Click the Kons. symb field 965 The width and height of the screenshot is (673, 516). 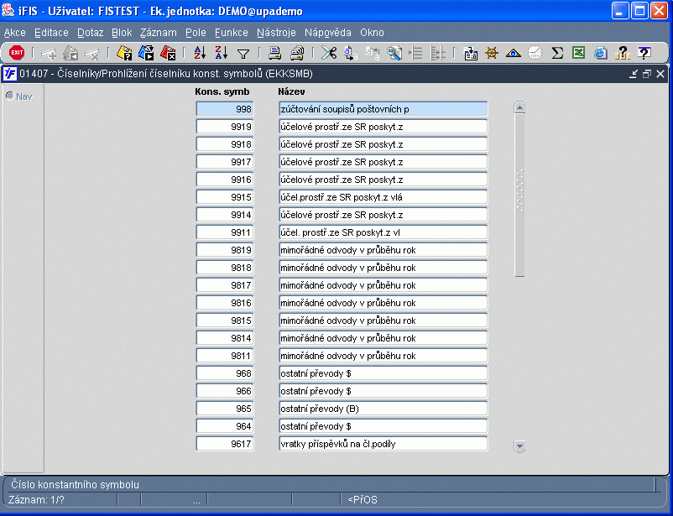click(225, 409)
